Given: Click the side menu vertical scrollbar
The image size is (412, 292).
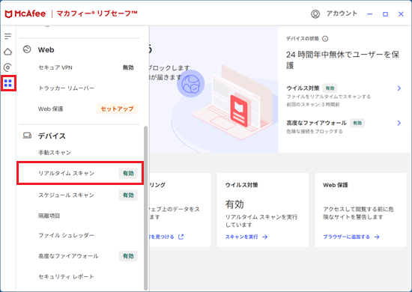Looking at the screenshot, I should click(x=146, y=208).
